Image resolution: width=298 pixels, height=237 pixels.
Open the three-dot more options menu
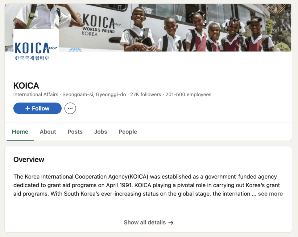(x=70, y=108)
